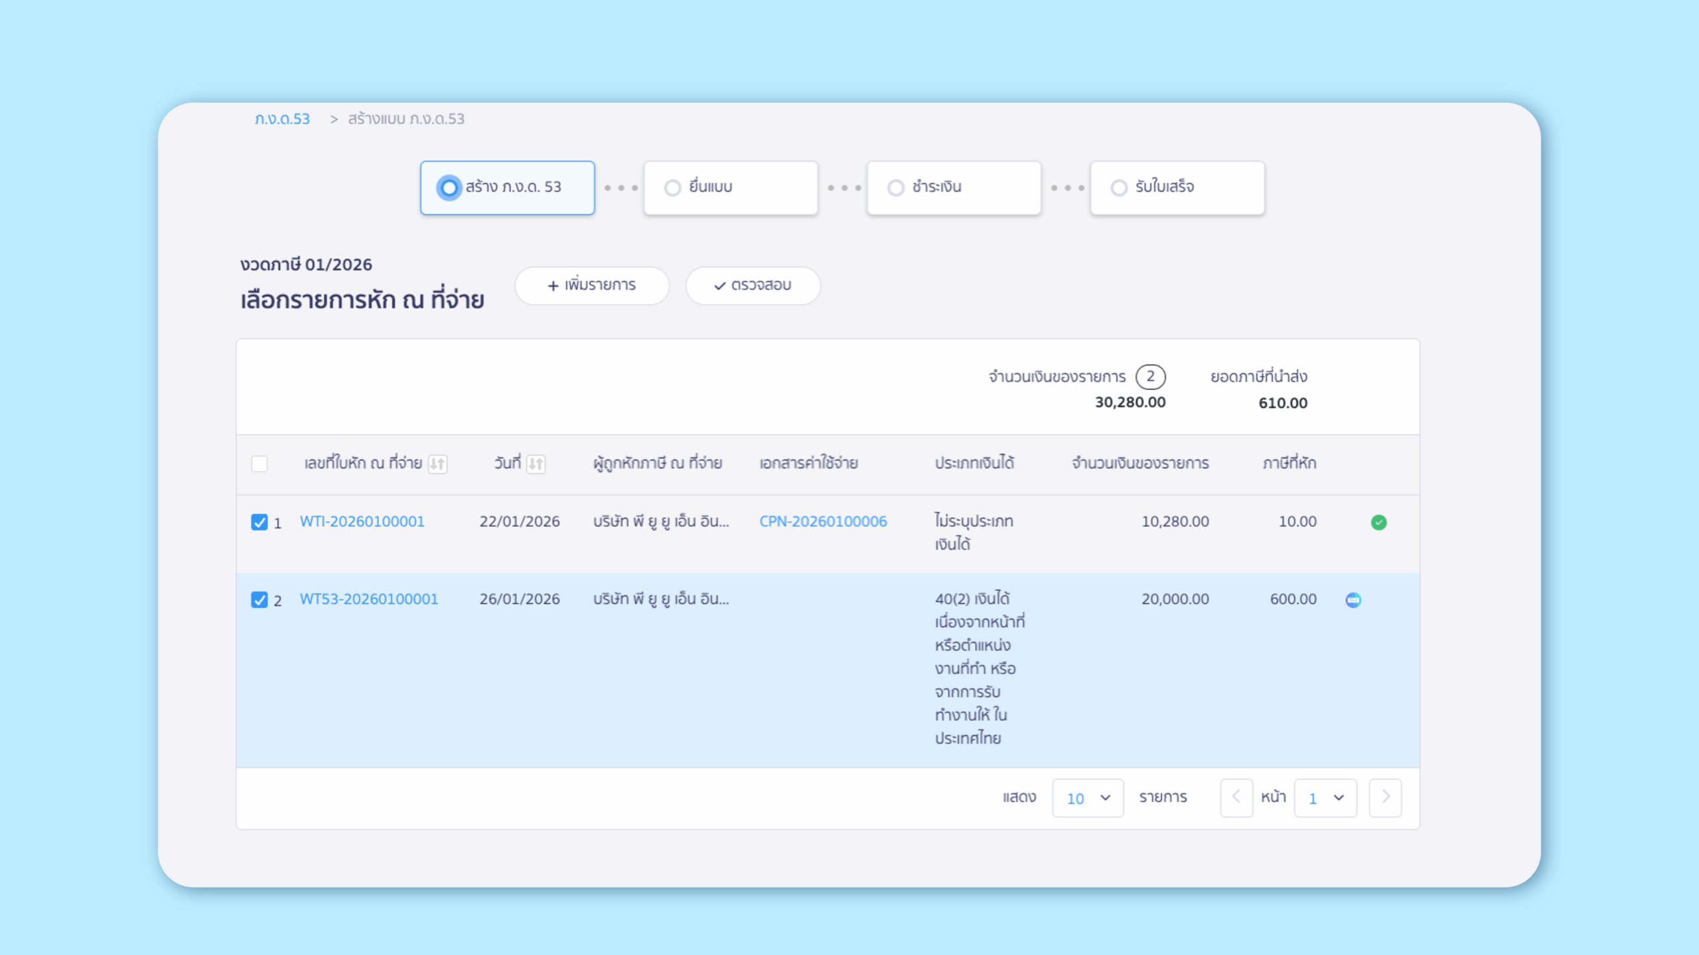
Task: Select the รับใบเสร็จ step
Action: click(x=1177, y=188)
